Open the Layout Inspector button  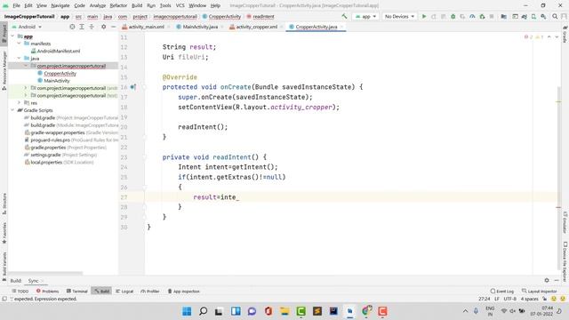[540, 291]
